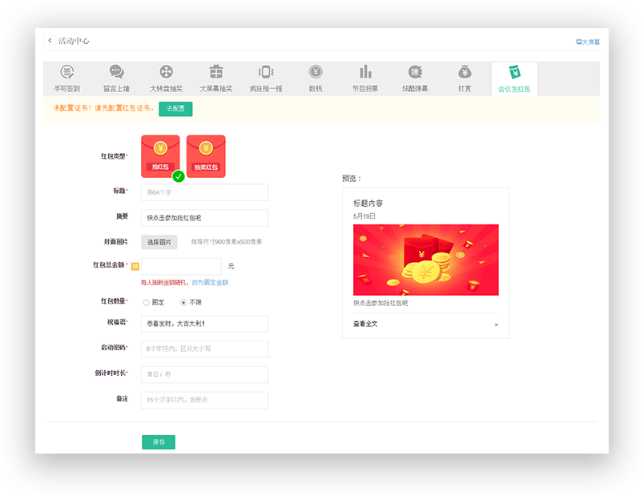Viewport: 644px width, 496px height.
Task: Click the 活动中心 header title
Action: tap(74, 41)
